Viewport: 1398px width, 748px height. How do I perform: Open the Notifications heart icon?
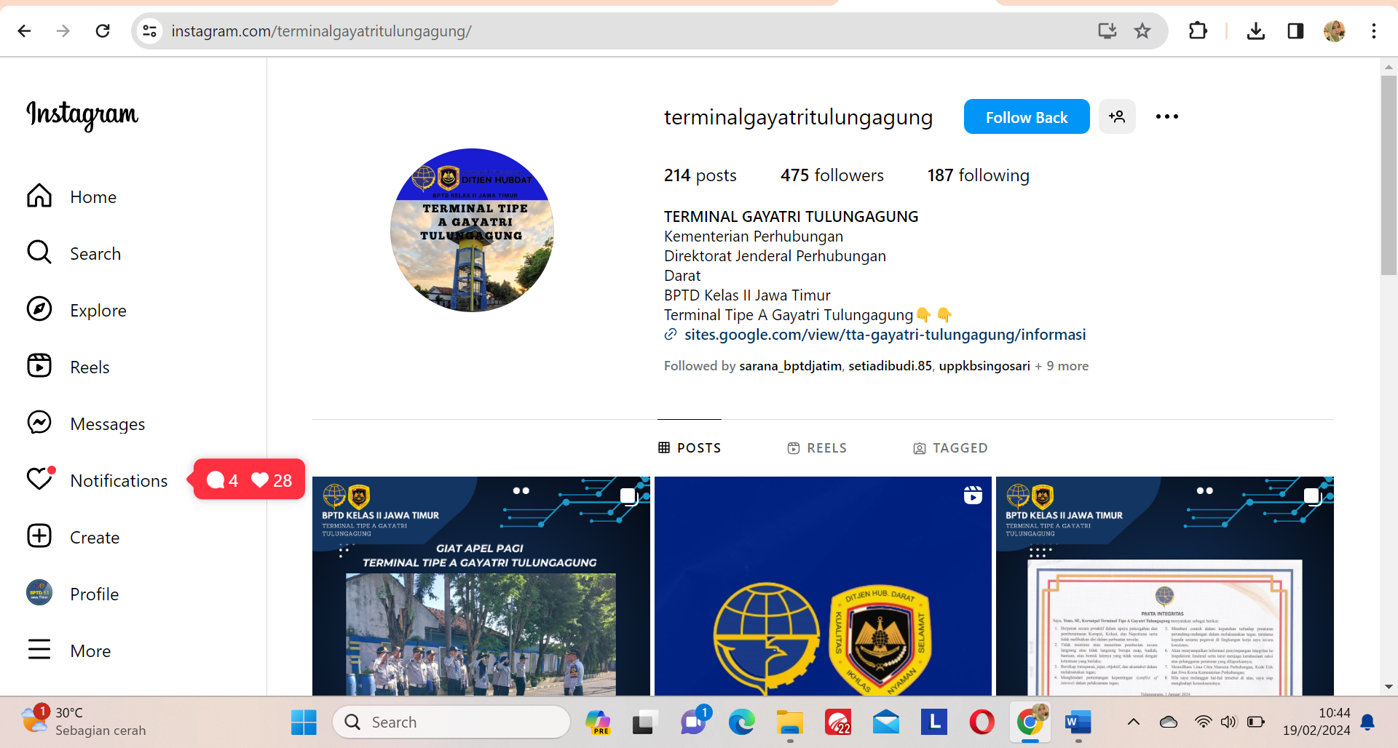coord(40,479)
